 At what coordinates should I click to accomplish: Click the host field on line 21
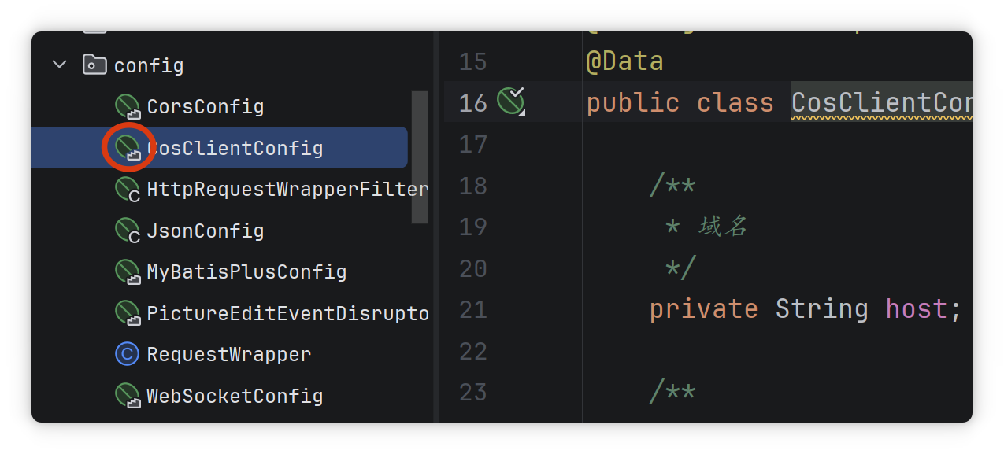[x=915, y=308]
